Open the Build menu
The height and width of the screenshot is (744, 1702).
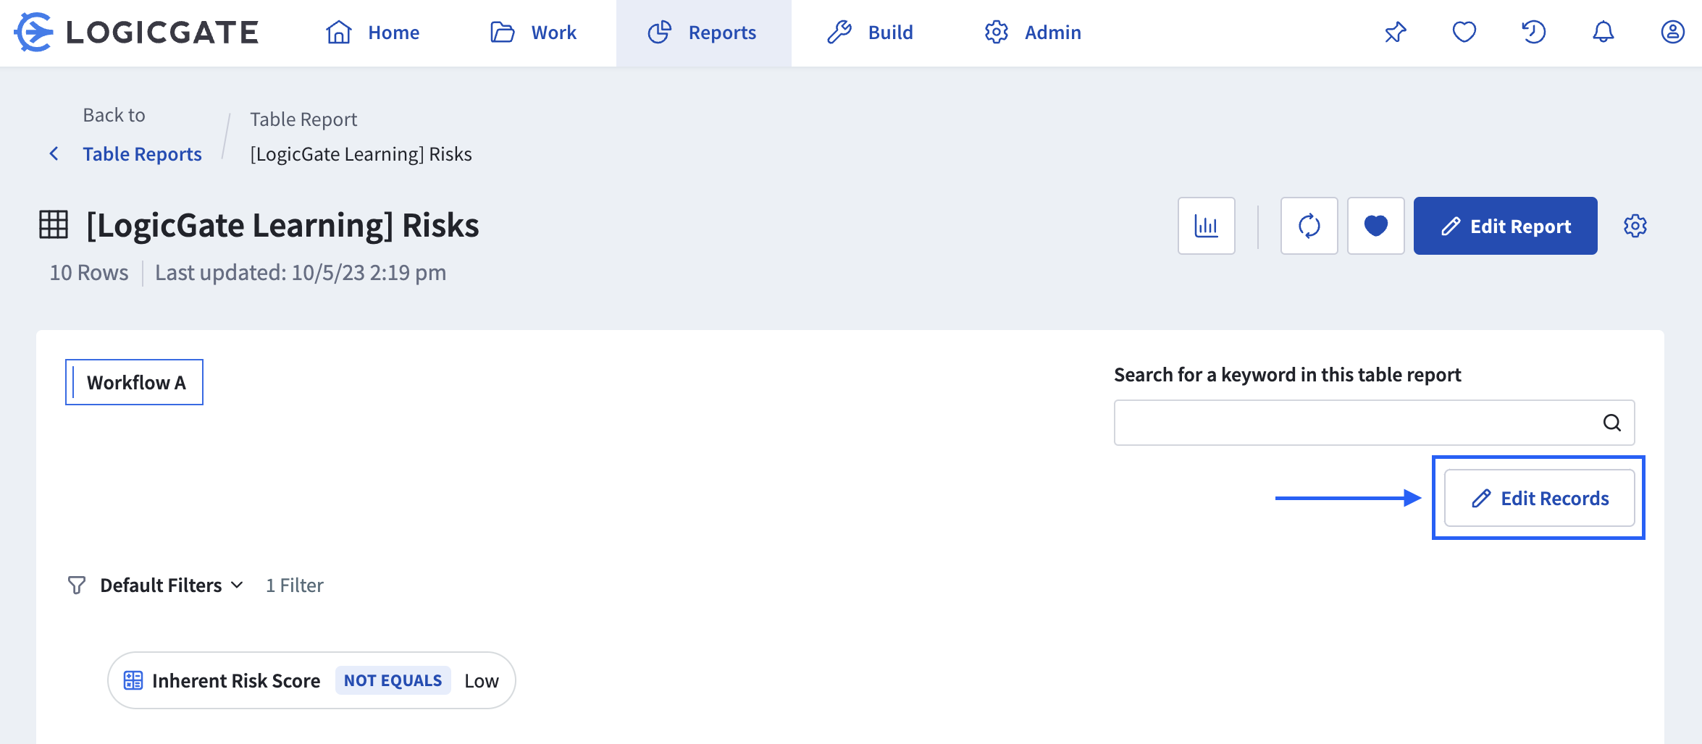pos(870,33)
